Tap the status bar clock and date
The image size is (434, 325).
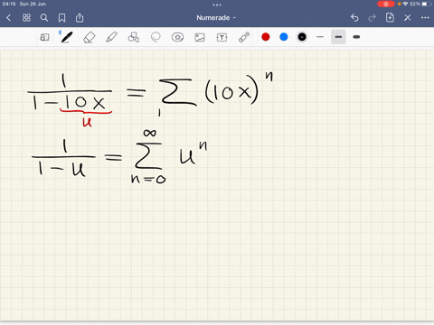tap(24, 4)
